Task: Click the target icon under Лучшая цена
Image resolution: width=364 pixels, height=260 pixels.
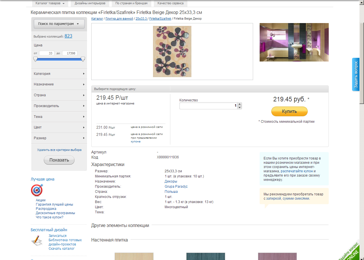Action: click(37, 190)
